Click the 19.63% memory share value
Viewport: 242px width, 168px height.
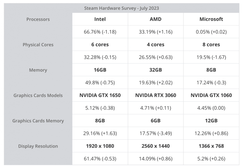pos(156,83)
